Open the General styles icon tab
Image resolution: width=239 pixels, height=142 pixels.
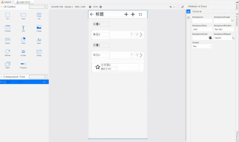click(x=189, y=11)
